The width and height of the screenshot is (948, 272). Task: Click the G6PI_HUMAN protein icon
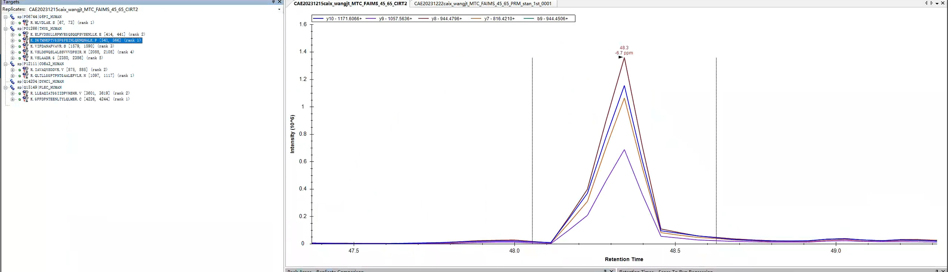12,17
